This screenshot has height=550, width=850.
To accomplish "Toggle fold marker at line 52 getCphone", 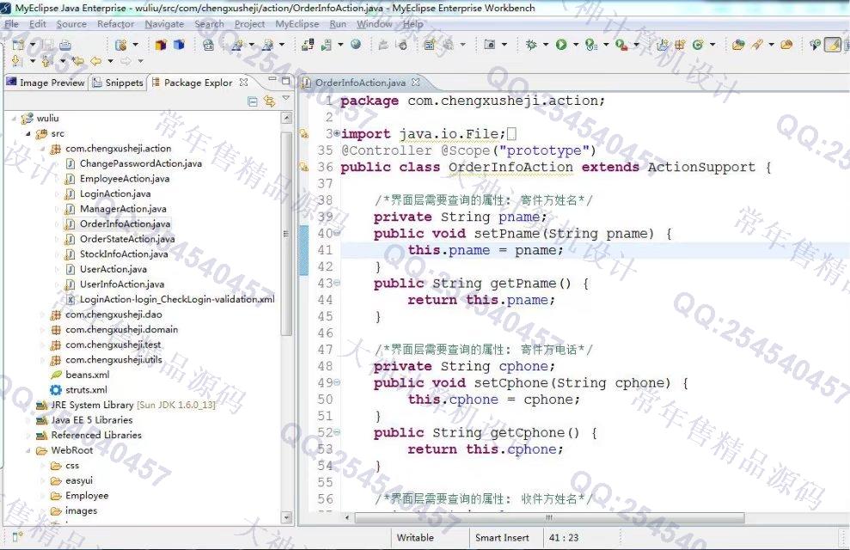I will point(337,432).
